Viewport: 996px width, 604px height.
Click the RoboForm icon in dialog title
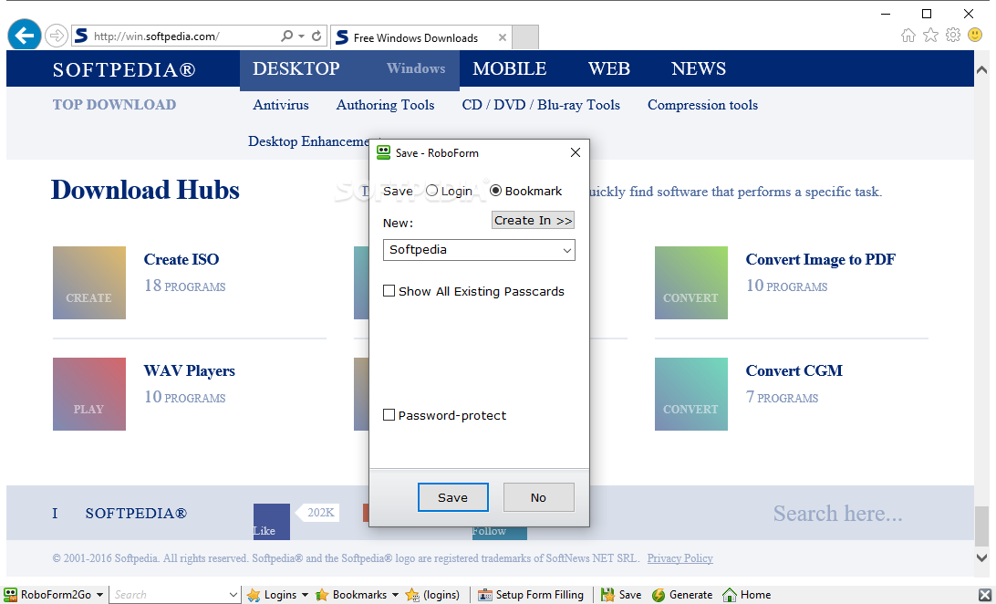[x=383, y=152]
